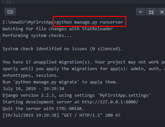Click the 'python manage.py migrate' hint text
The image size is (165, 127).
tap(46, 82)
